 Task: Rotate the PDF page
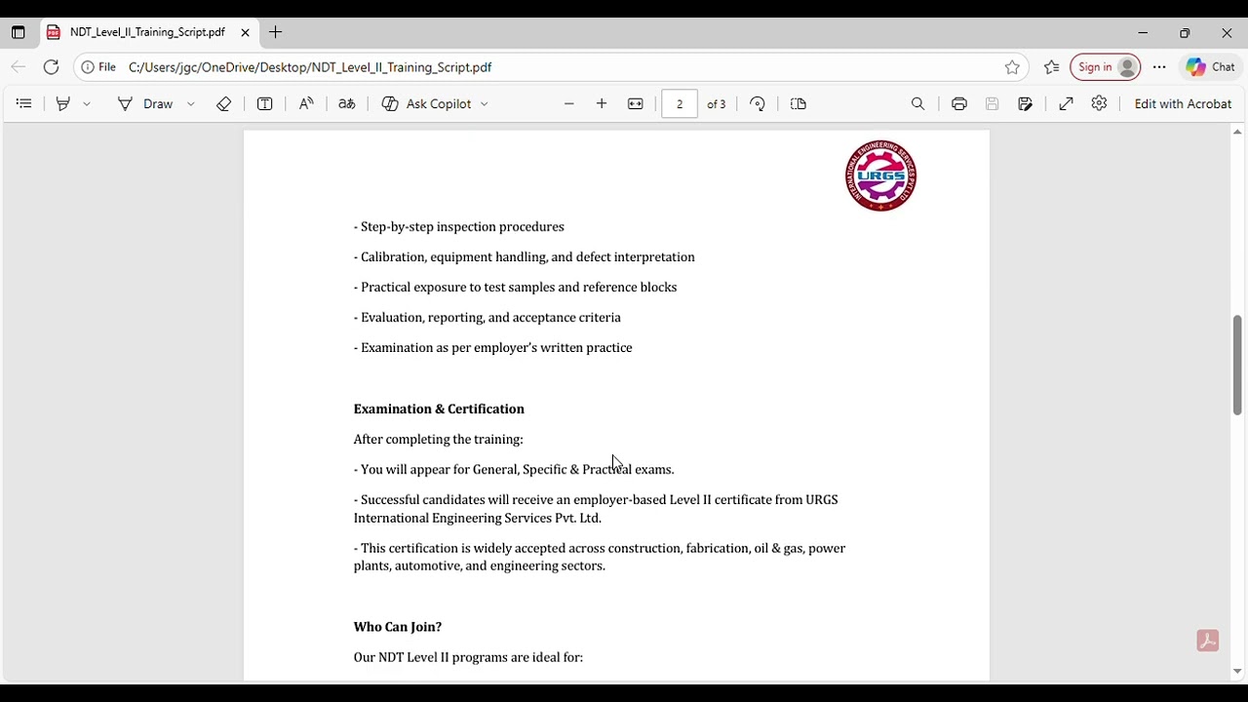(x=758, y=103)
